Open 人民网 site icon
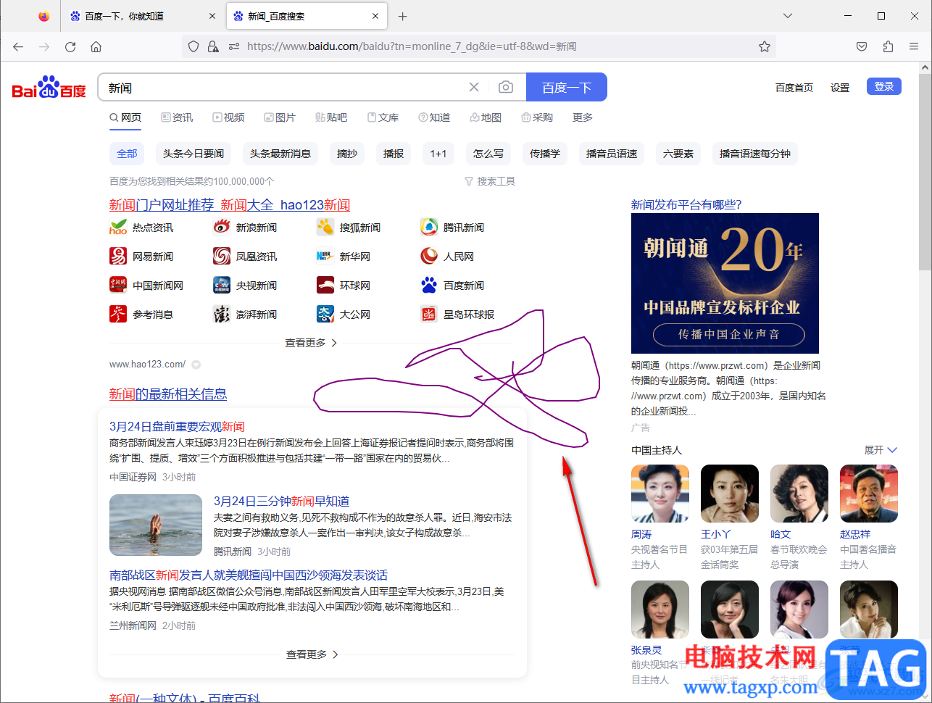Viewport: 932px width, 703px height. 429,256
